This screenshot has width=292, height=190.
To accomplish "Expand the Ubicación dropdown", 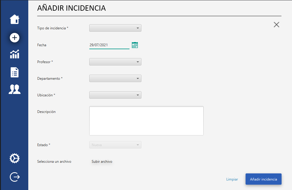I will pyautogui.click(x=115, y=95).
